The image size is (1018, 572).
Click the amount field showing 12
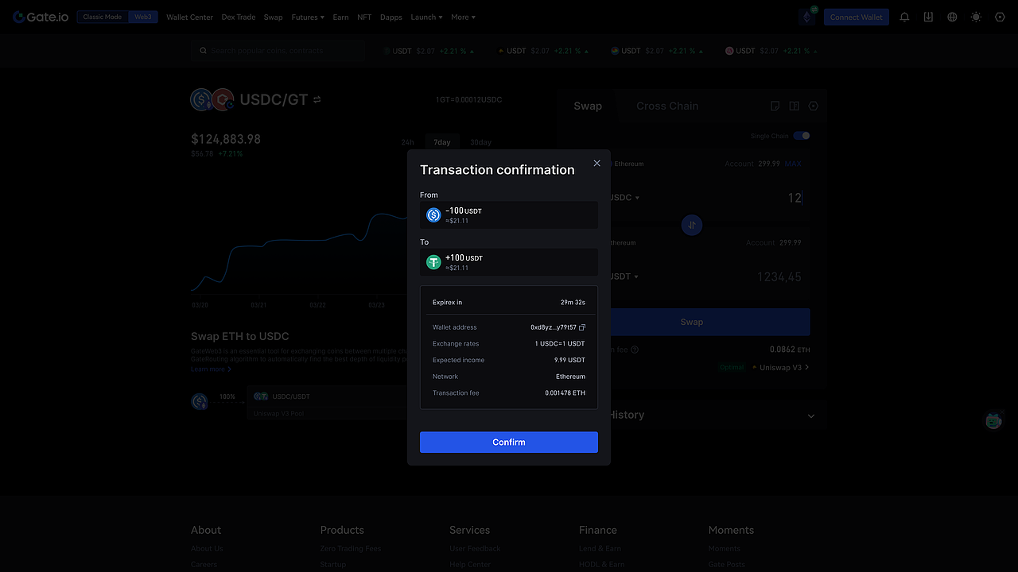[795, 198]
